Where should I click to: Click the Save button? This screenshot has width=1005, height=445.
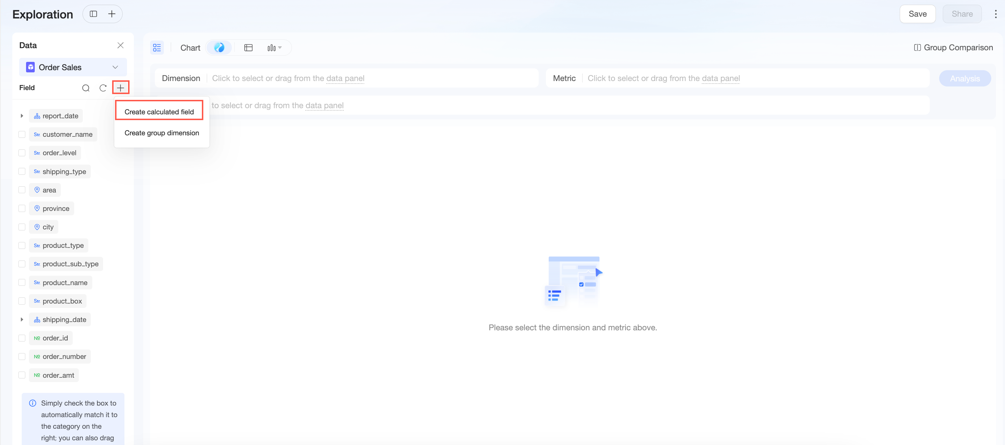(917, 14)
